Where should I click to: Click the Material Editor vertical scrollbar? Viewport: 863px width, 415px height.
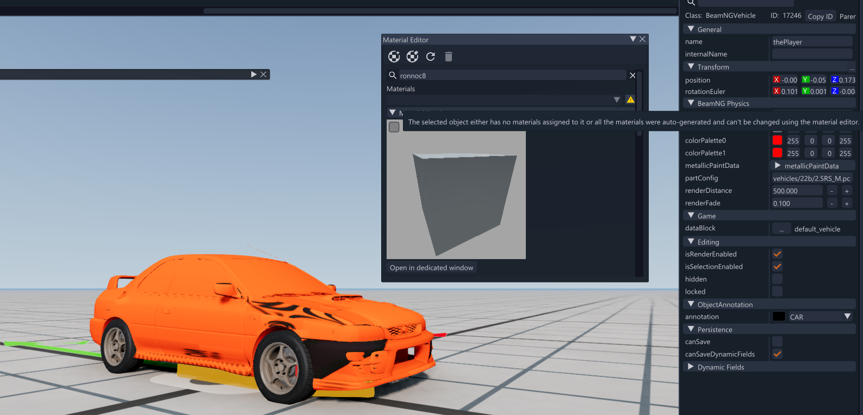[x=639, y=103]
